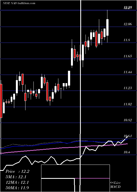137x192 pixels.
Task: Select the 10.61 price axis label
Action: 128,136
